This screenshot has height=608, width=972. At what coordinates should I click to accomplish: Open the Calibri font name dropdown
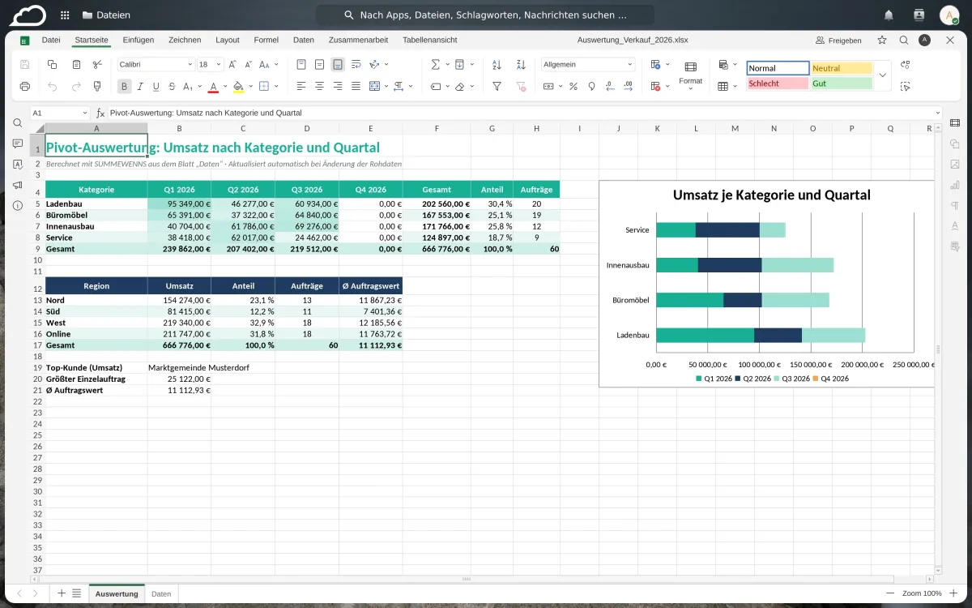[190, 64]
